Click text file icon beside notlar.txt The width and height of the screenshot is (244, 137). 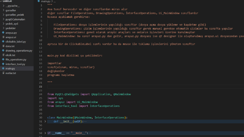tap(3, 73)
